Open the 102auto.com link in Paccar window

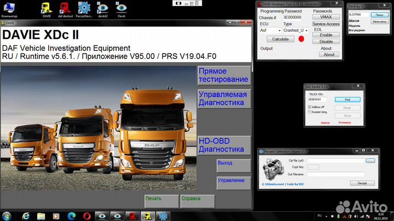(x=283, y=184)
